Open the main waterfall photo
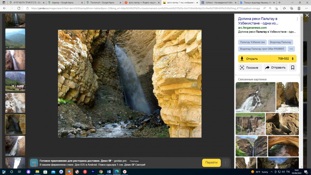 [x=129, y=84]
